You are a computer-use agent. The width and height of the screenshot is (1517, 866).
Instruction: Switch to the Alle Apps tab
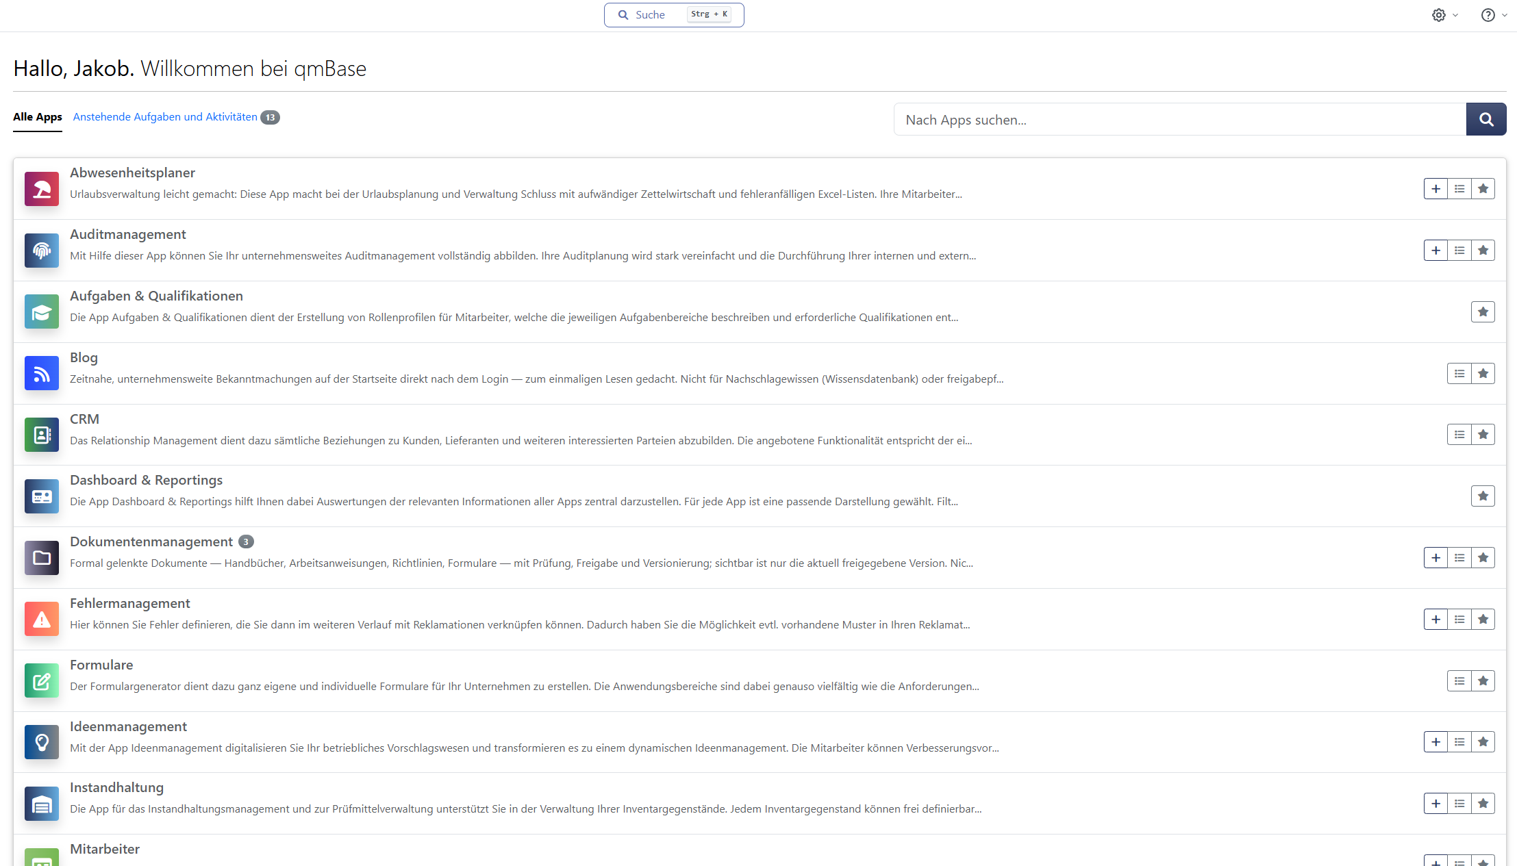[x=38, y=117]
